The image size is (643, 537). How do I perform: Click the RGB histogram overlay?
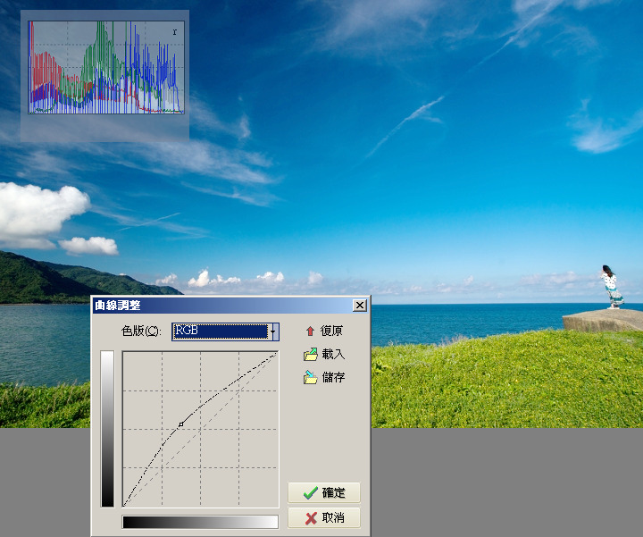click(104, 68)
